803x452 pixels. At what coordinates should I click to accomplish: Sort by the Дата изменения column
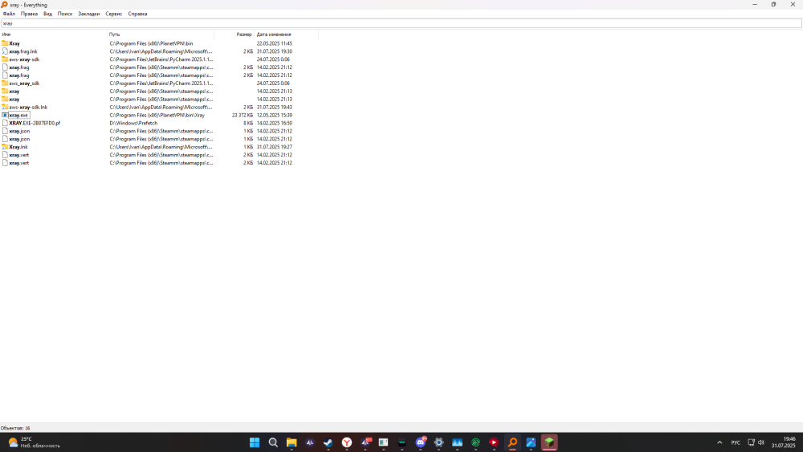point(287,35)
